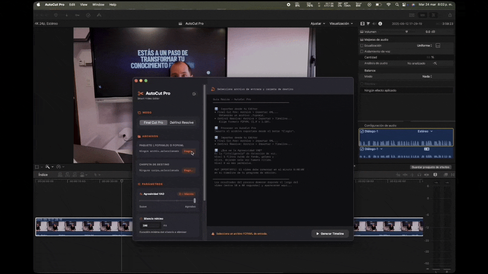Expand the Estéreo channel dropdown
The width and height of the screenshot is (488, 274).
click(425, 131)
